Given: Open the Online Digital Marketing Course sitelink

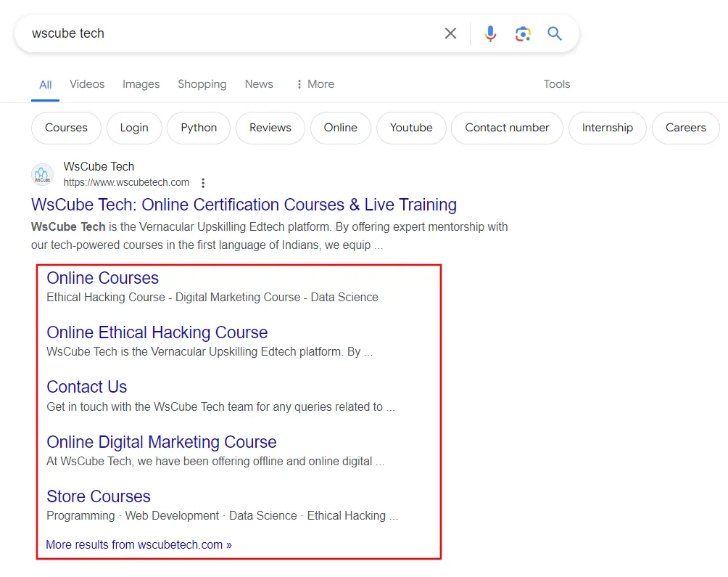Looking at the screenshot, I should click(x=162, y=442).
